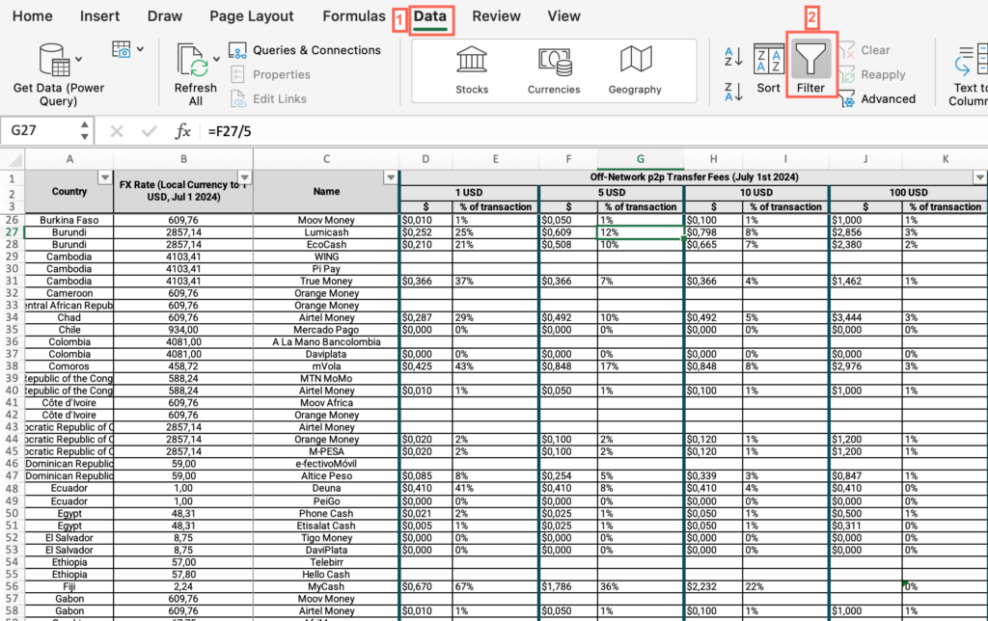
Task: Clear the applied filter
Action: pos(865,50)
